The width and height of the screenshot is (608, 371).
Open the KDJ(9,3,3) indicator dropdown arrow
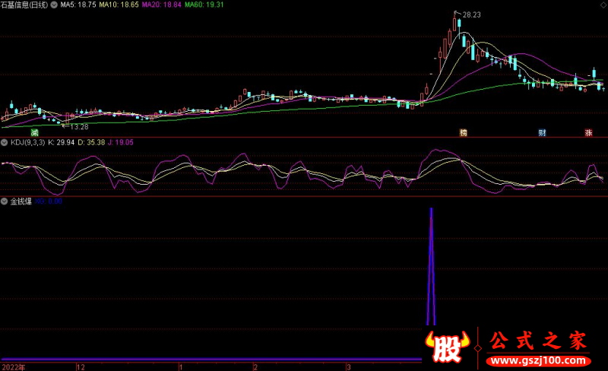(x=5, y=142)
